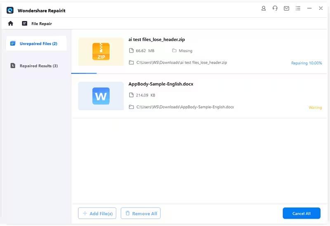Image resolution: width=330 pixels, height=226 pixels.
Task: Click the Wondershare Repairit logo icon
Action: pos(10,10)
